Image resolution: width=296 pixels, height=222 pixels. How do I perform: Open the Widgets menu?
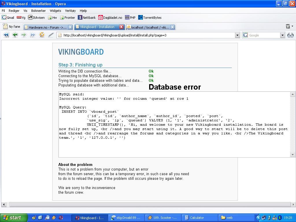pyautogui.click(x=55, y=11)
